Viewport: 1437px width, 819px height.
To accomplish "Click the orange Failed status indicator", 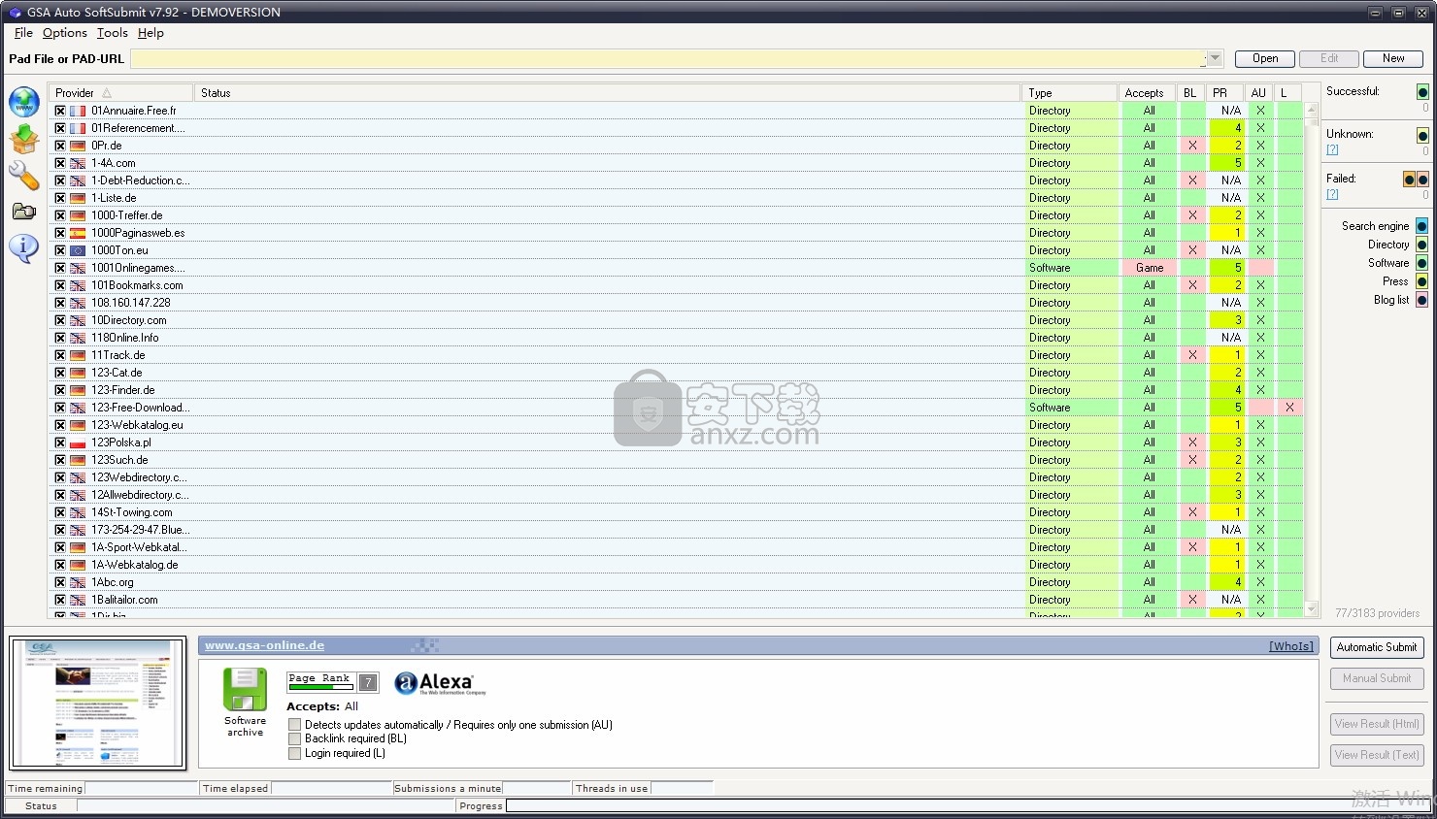I will coord(1409,180).
